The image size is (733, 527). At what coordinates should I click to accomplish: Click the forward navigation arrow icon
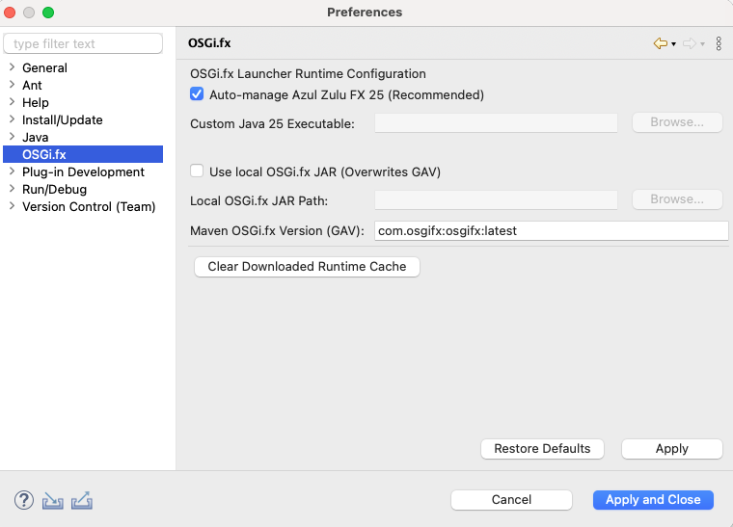tap(689, 43)
